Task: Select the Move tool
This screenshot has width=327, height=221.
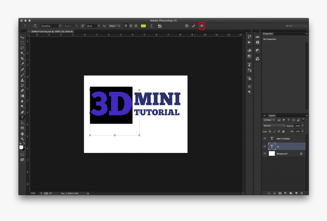Action: point(22,38)
